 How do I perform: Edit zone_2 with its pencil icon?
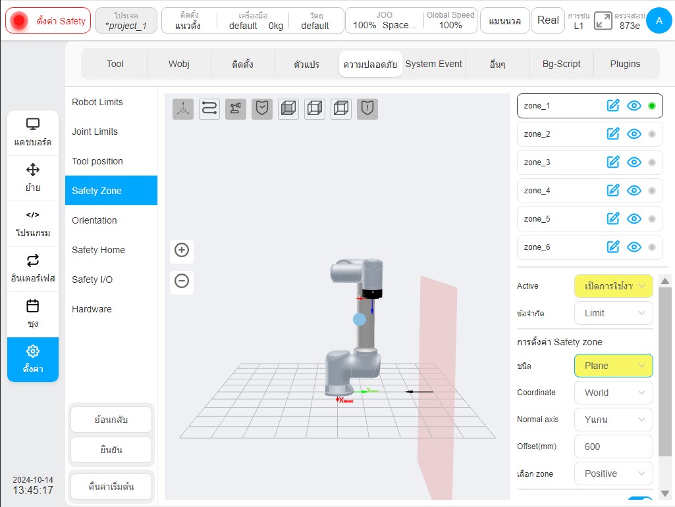coord(612,133)
